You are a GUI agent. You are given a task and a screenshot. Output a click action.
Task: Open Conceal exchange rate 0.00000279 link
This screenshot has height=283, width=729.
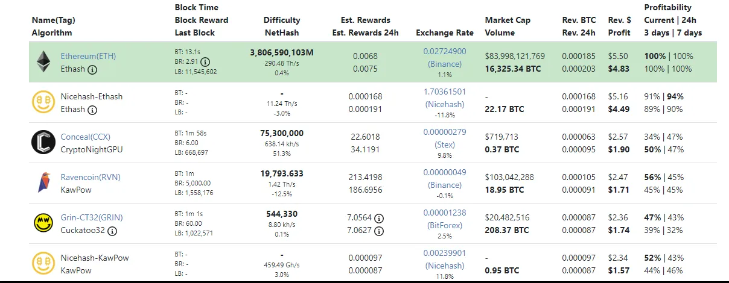pyautogui.click(x=445, y=132)
